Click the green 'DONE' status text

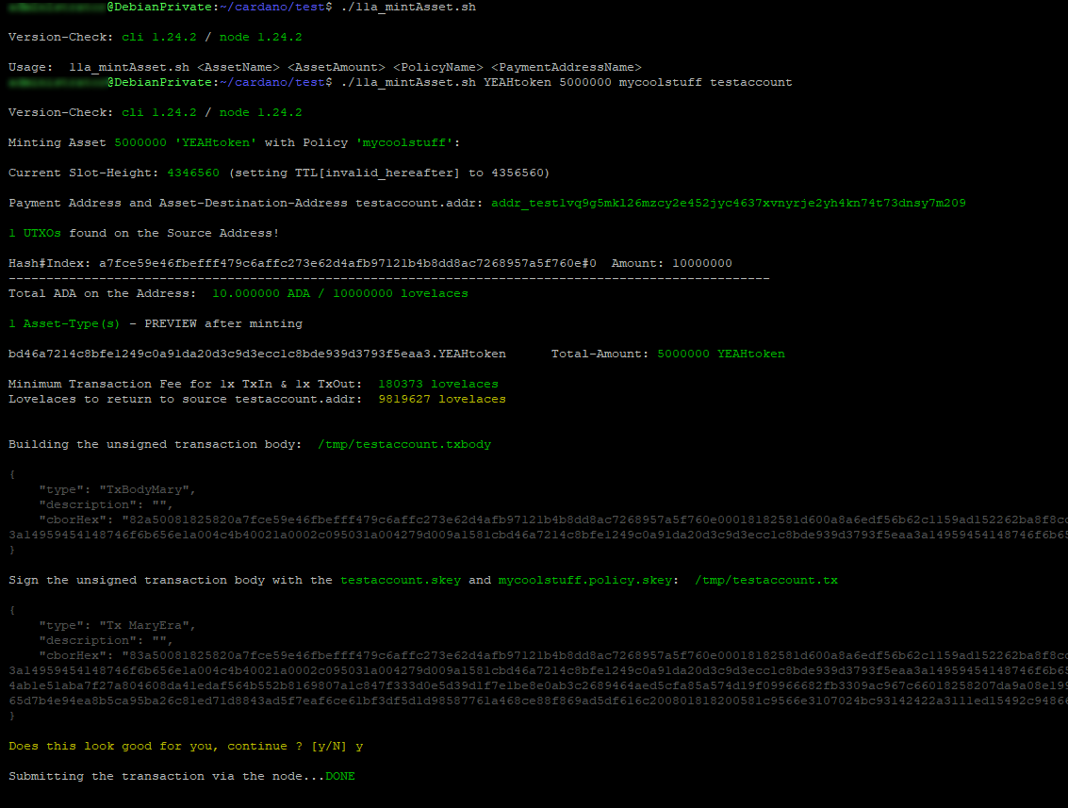[x=340, y=777]
